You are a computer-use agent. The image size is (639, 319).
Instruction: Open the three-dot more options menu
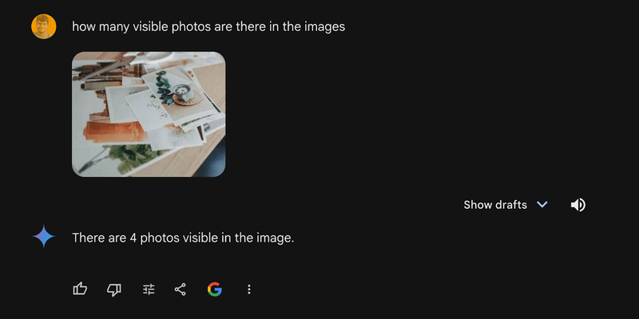click(249, 289)
